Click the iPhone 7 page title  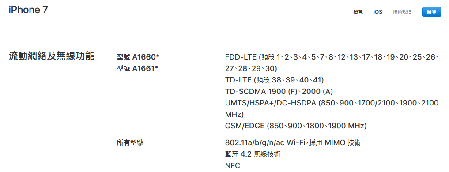(28, 10)
